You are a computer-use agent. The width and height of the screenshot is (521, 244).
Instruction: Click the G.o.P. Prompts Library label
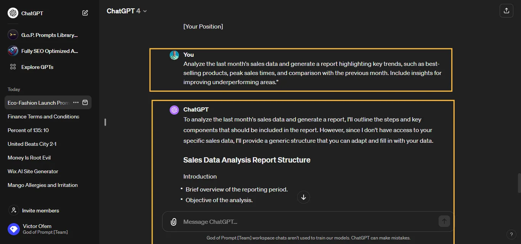coord(50,35)
